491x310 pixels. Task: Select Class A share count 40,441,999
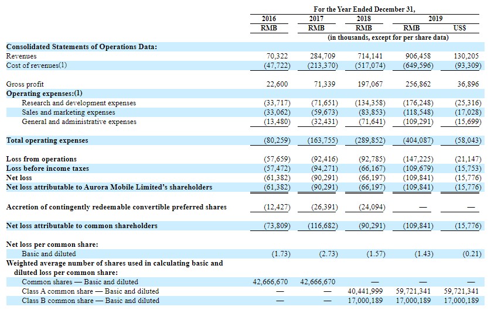(x=365, y=291)
